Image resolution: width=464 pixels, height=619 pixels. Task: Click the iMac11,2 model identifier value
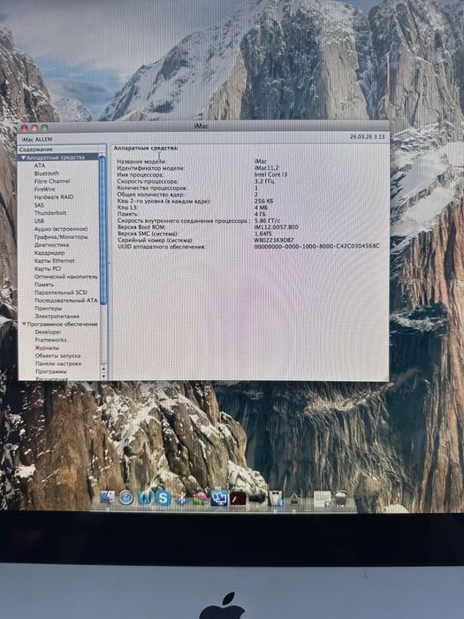click(x=266, y=168)
